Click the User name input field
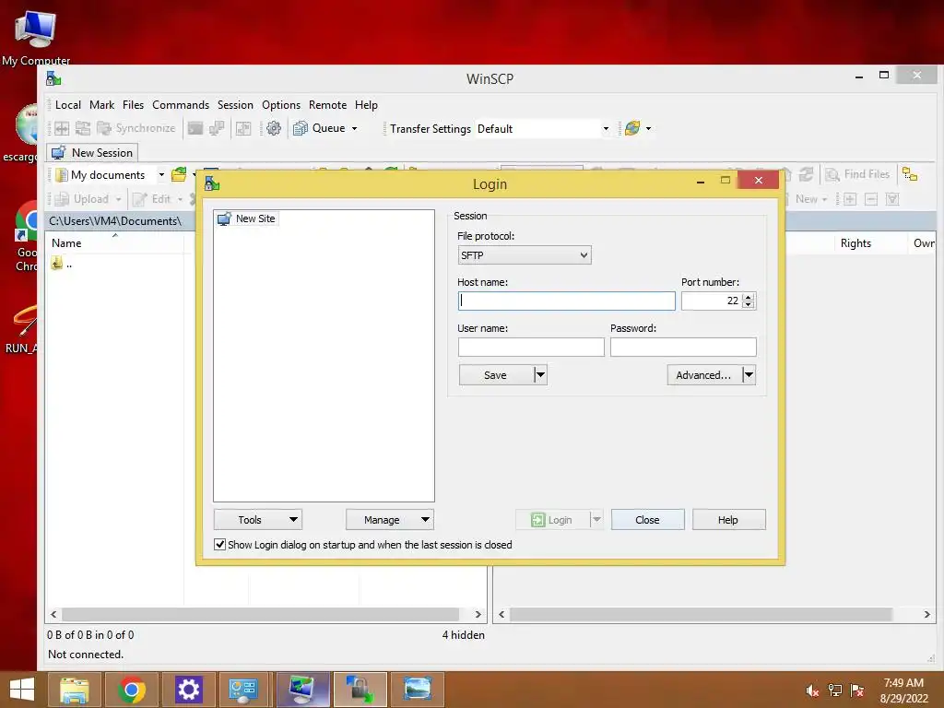 pyautogui.click(x=531, y=347)
